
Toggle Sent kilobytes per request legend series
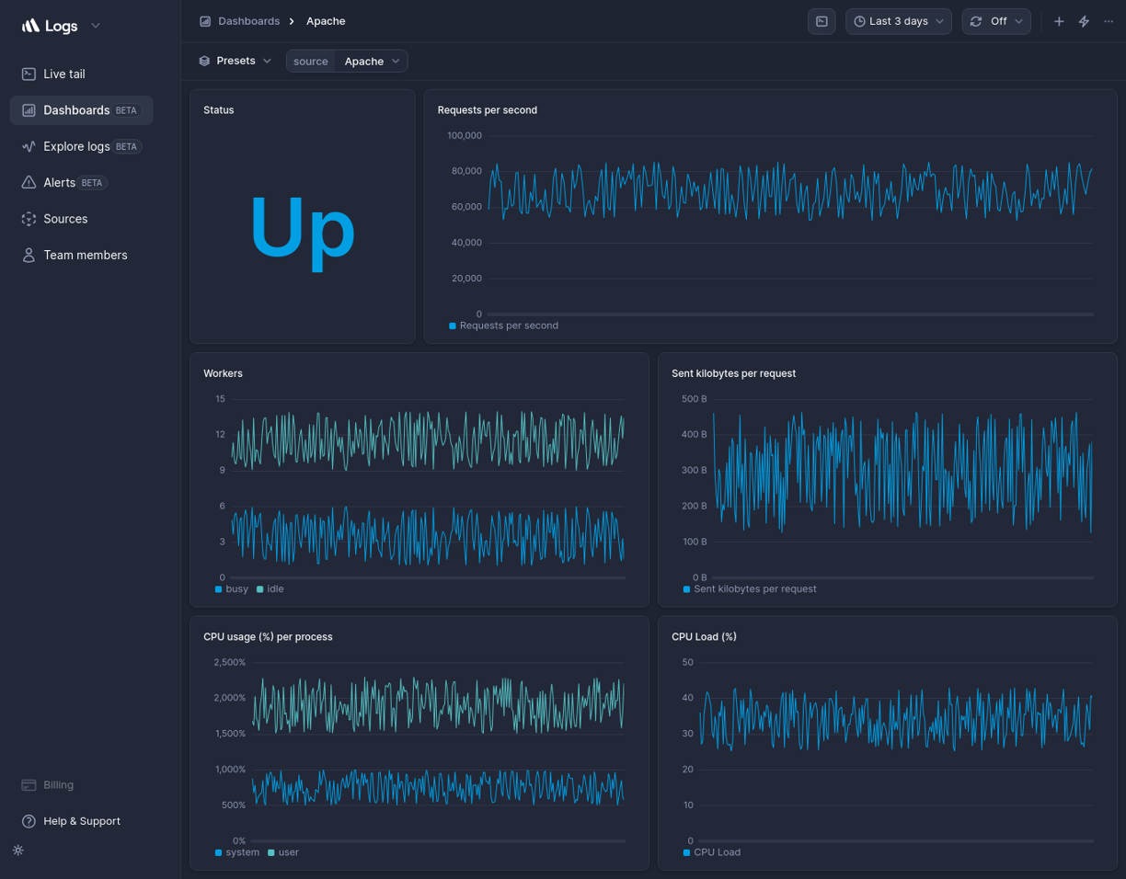coord(750,588)
